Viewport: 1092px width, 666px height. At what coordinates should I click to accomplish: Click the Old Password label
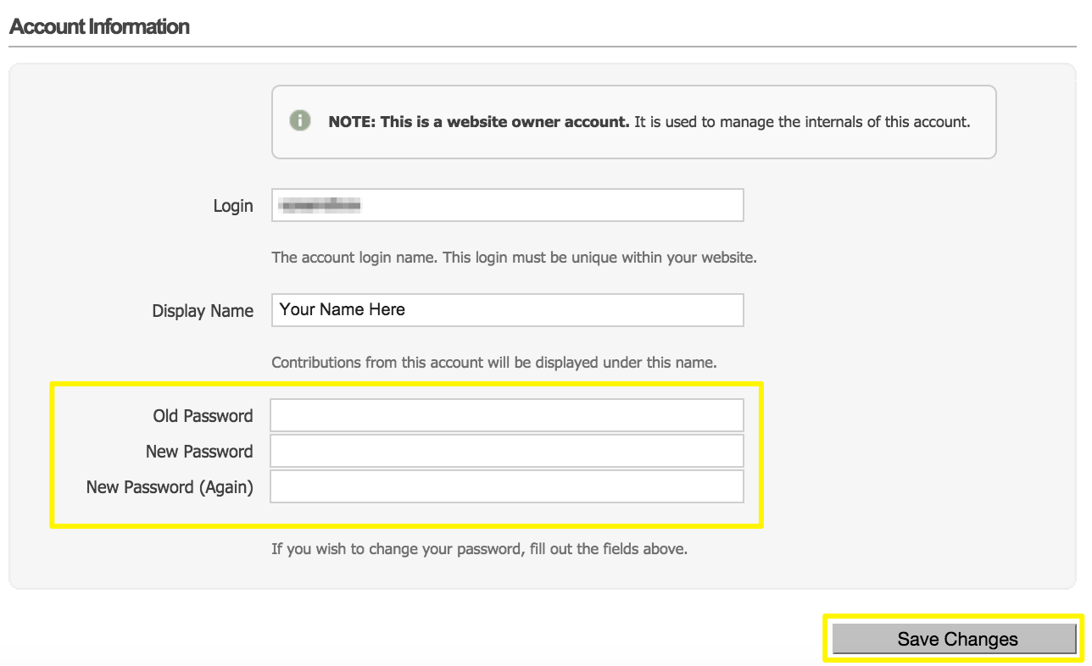click(203, 416)
